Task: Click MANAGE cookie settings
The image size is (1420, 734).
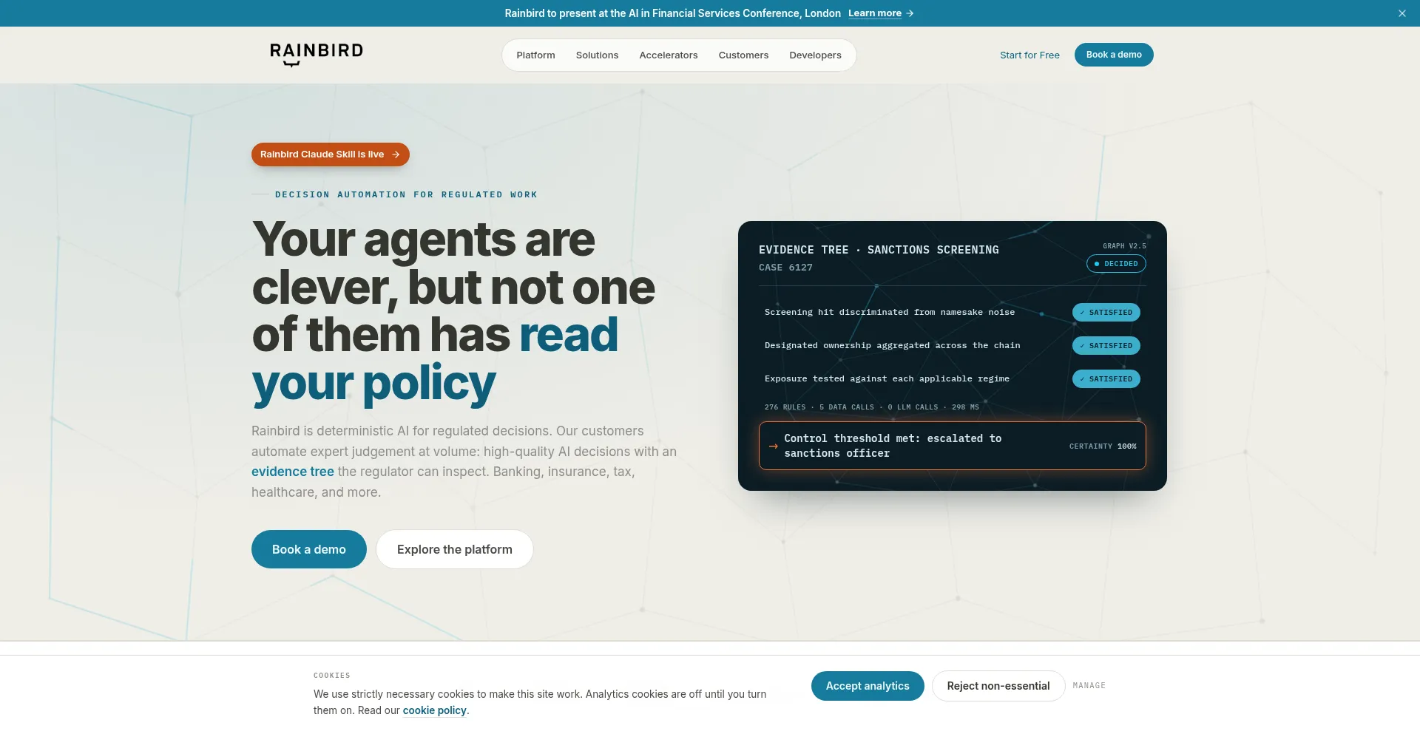Action: 1089,686
